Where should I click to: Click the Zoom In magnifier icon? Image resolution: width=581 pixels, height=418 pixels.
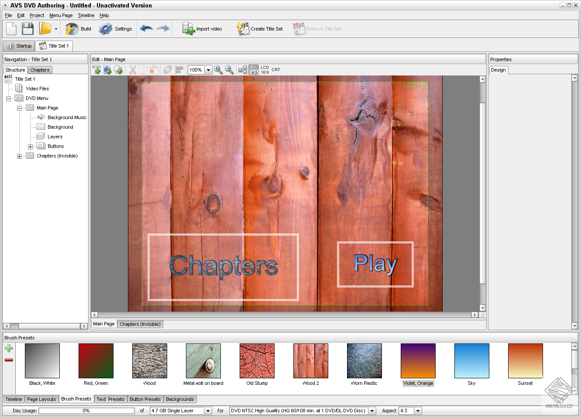click(218, 70)
